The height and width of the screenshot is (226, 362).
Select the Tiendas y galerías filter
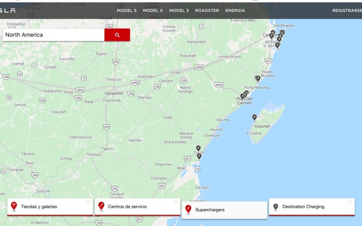click(x=50, y=207)
